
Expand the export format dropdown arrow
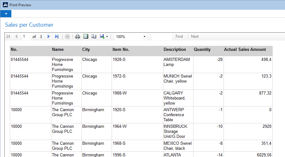107,37
